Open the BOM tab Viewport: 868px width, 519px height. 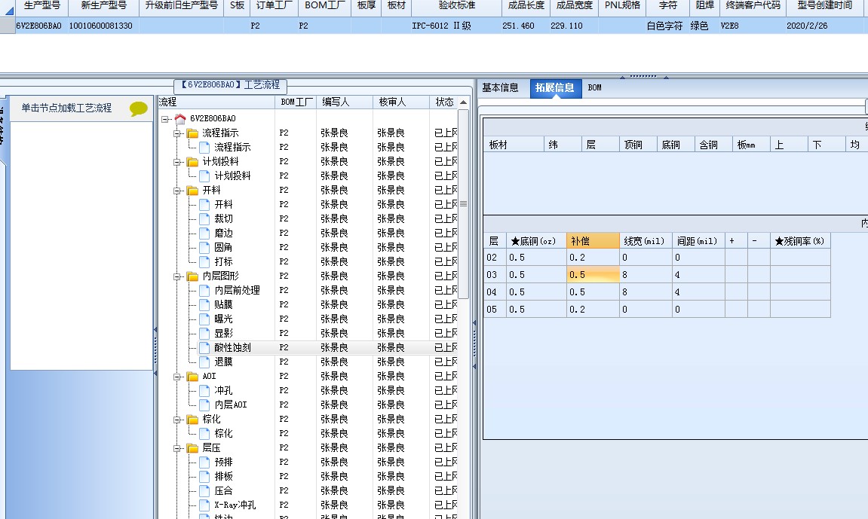coord(594,88)
